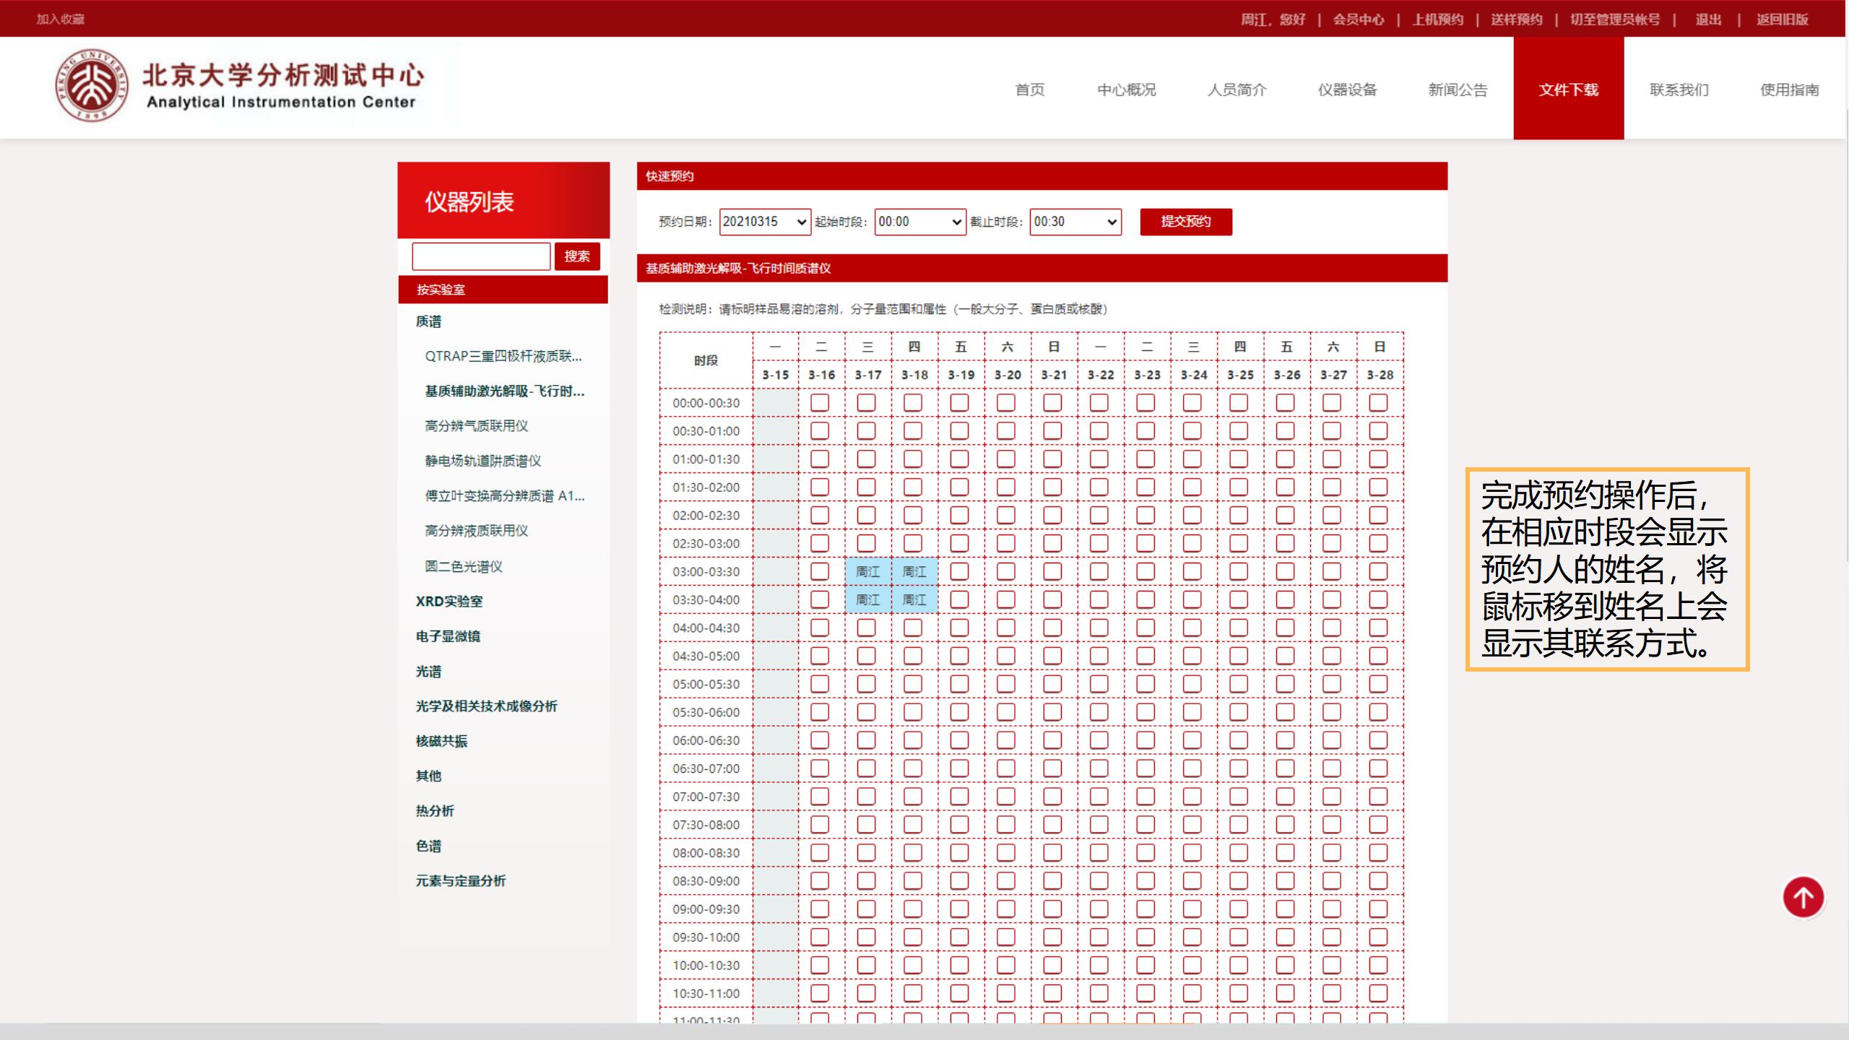Select the 按实验室 filter tab

503,290
